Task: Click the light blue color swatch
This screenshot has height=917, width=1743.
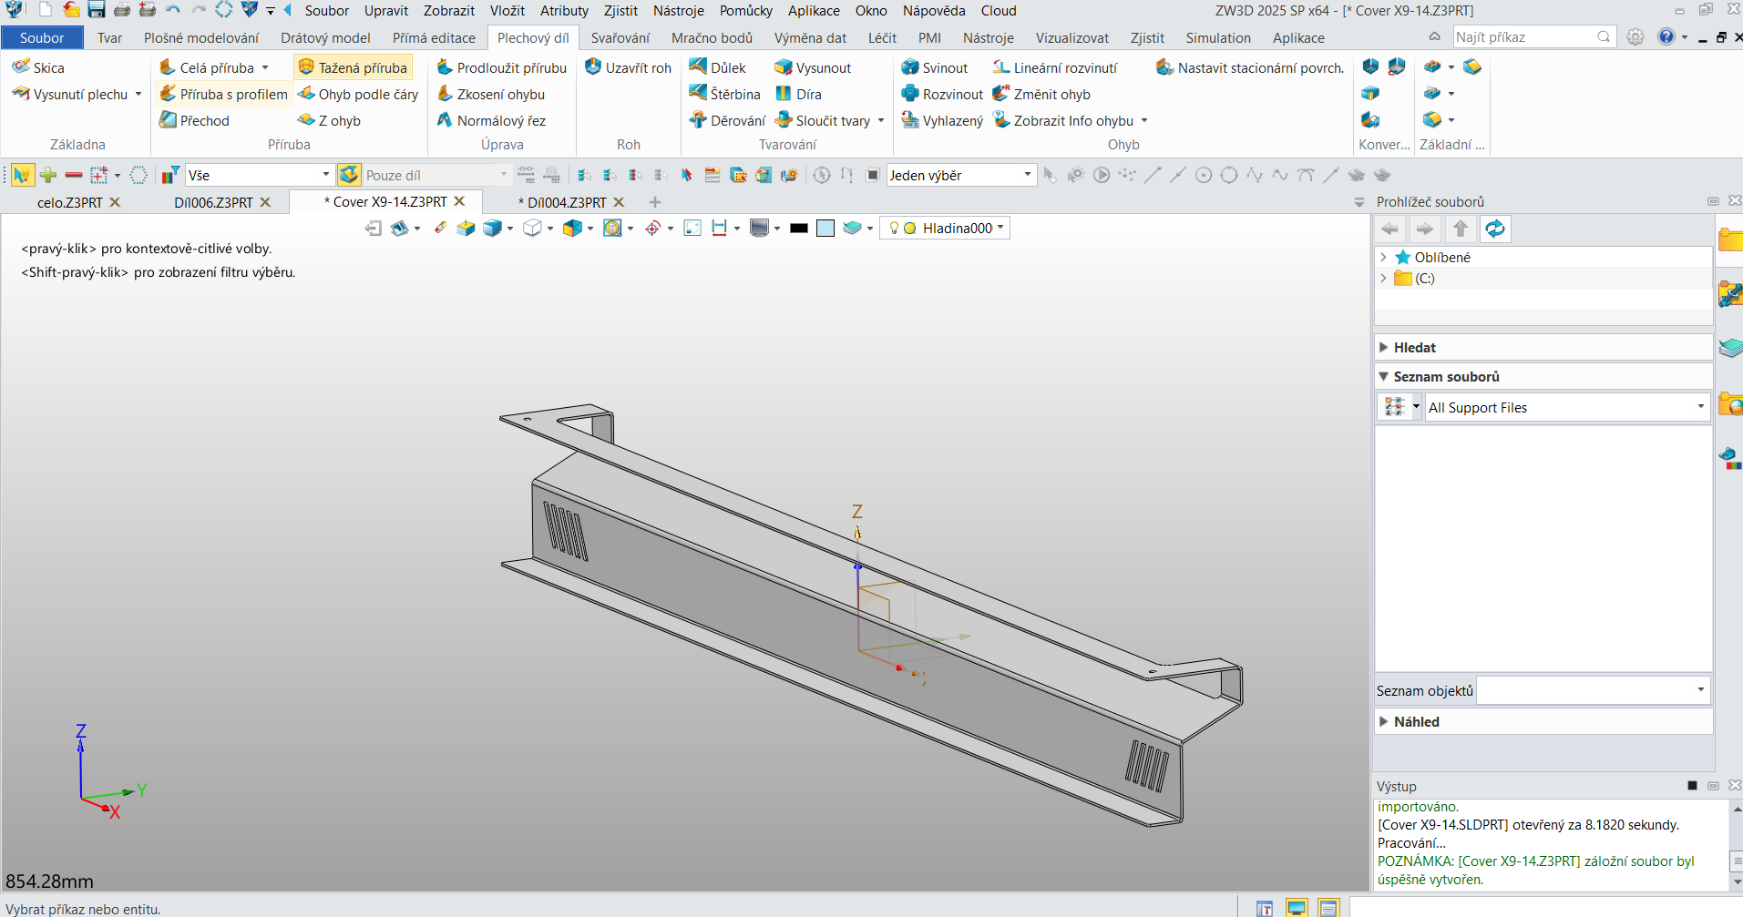Action: [x=825, y=229]
